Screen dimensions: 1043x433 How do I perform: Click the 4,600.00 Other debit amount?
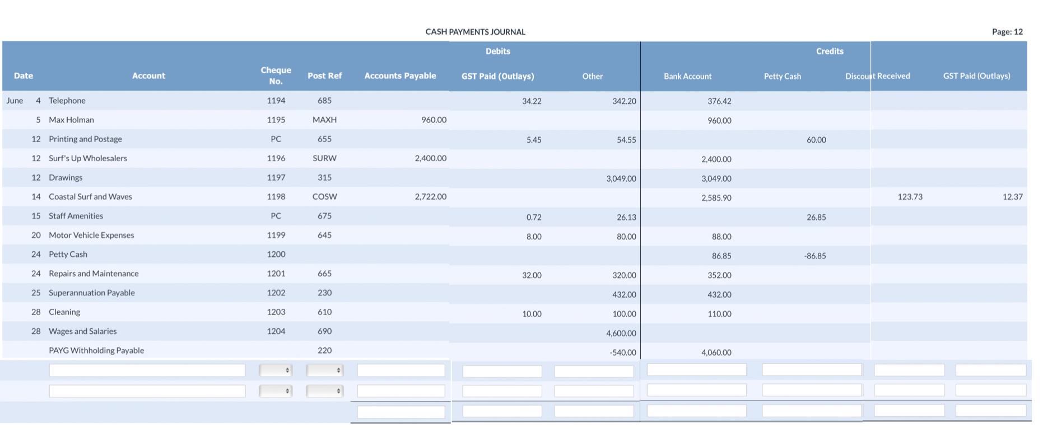click(x=621, y=333)
